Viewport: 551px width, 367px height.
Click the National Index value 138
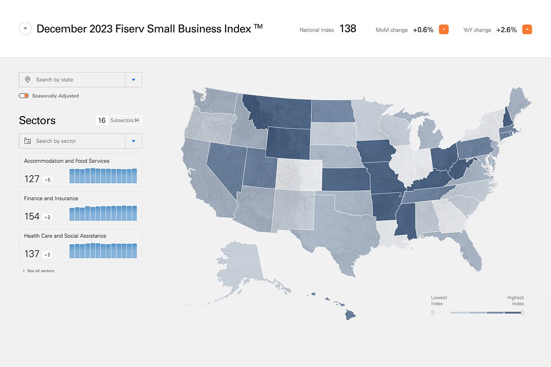[348, 29]
